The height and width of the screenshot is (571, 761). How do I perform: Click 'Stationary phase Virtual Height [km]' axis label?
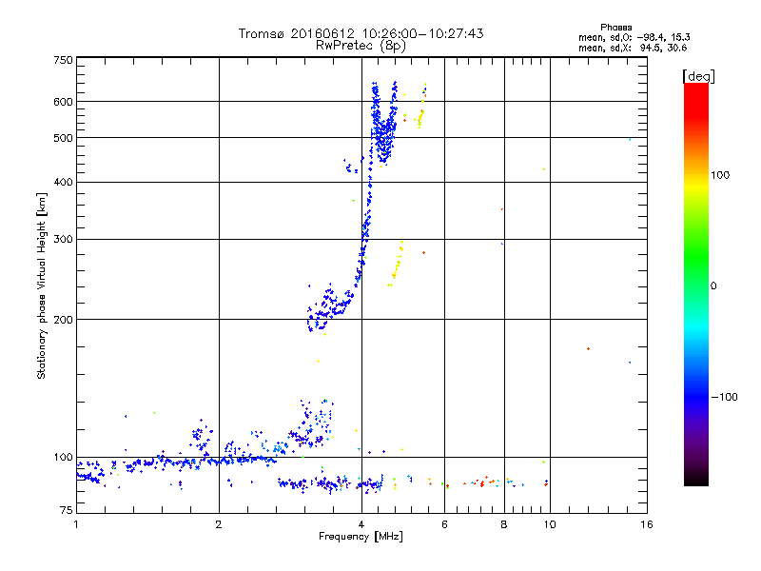[41, 285]
